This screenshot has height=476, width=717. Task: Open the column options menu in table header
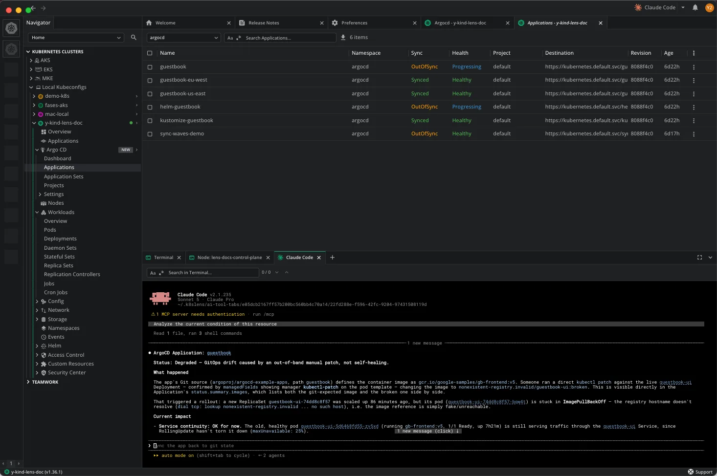[694, 53]
